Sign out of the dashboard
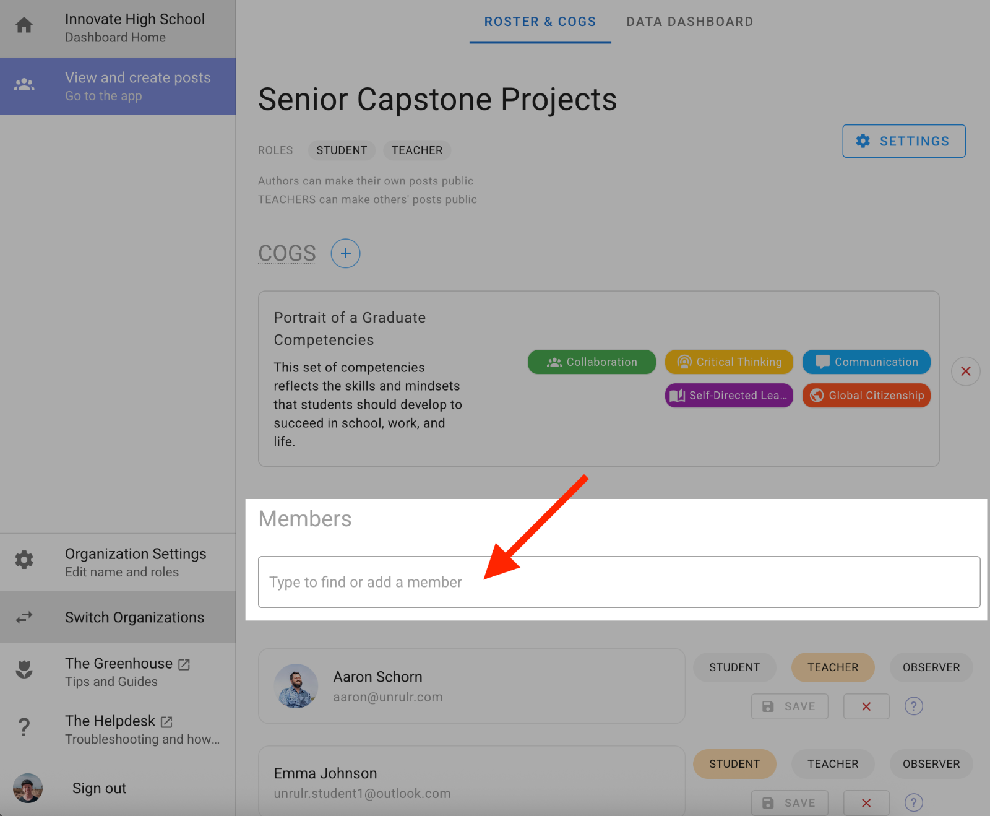Viewport: 990px width, 816px height. click(x=99, y=788)
